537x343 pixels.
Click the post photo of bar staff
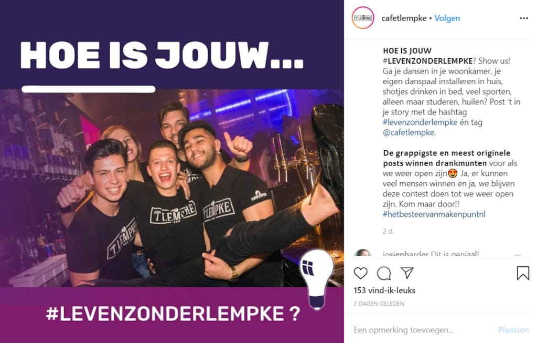click(172, 188)
